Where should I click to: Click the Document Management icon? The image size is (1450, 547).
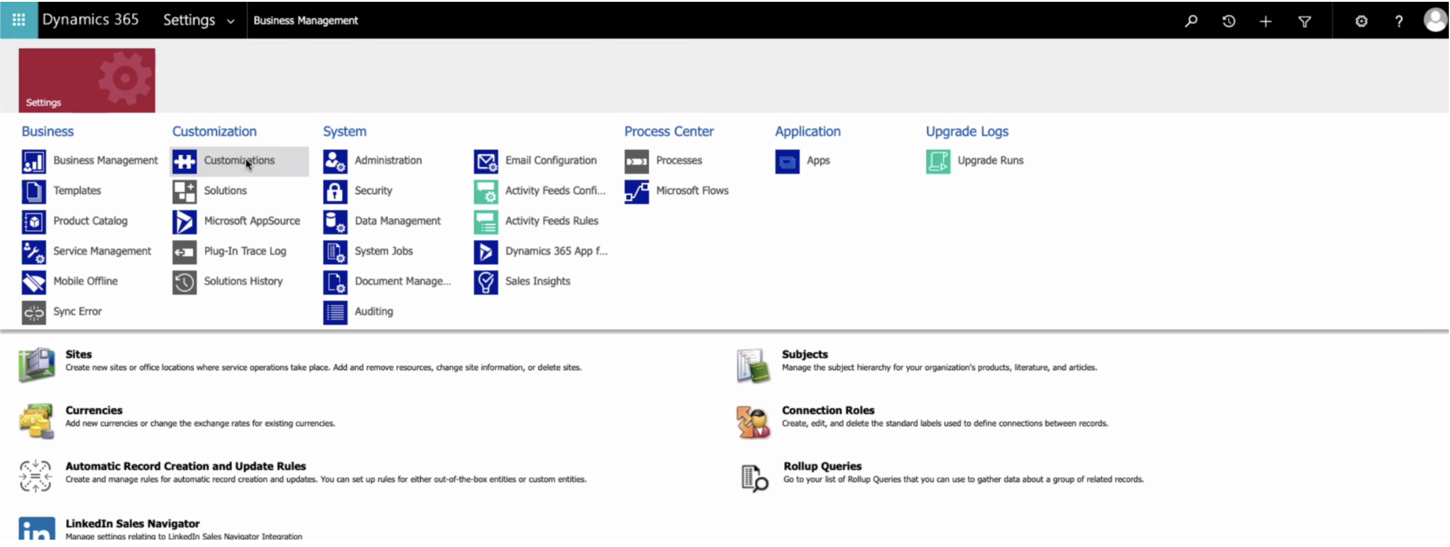pyautogui.click(x=335, y=282)
